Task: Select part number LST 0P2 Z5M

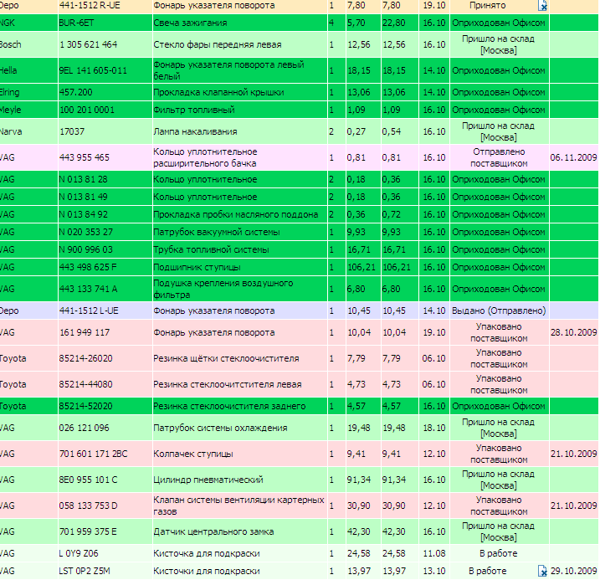Action: click(x=85, y=571)
